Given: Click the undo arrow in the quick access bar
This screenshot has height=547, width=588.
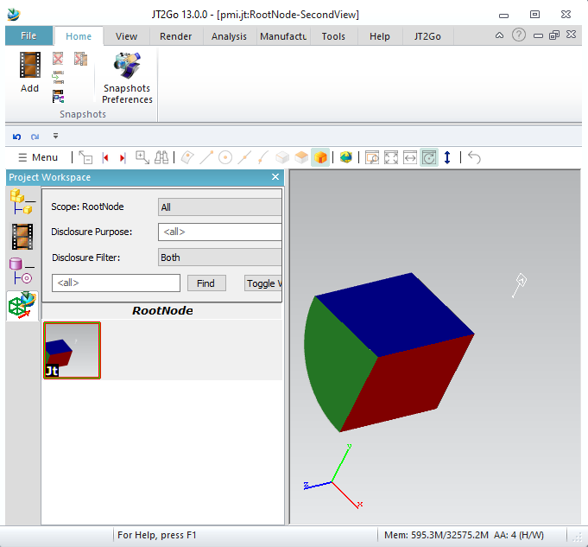Looking at the screenshot, I should click(16, 137).
